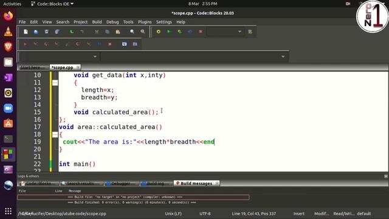Start debugging with red arrow icon
This screenshot has width=389, height=219.
(x=25, y=44)
